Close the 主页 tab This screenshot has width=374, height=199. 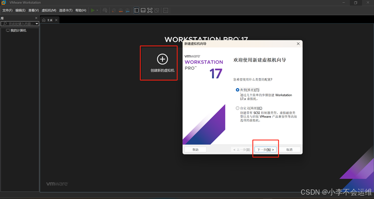tap(56, 20)
